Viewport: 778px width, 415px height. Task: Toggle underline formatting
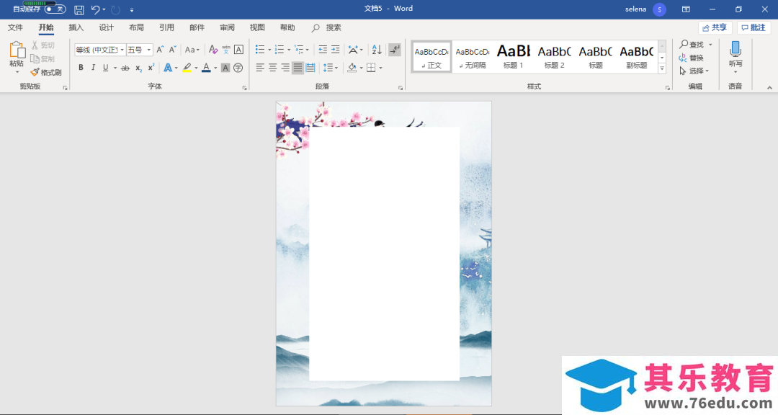pos(106,68)
